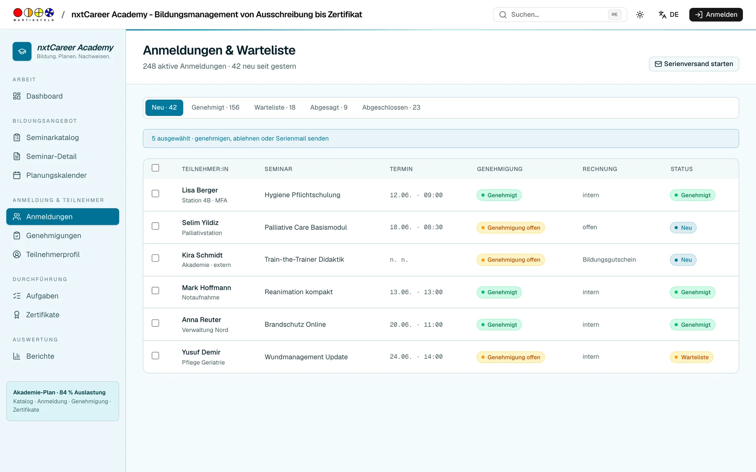
Task: Focus the Suchen search field
Action: click(x=560, y=15)
